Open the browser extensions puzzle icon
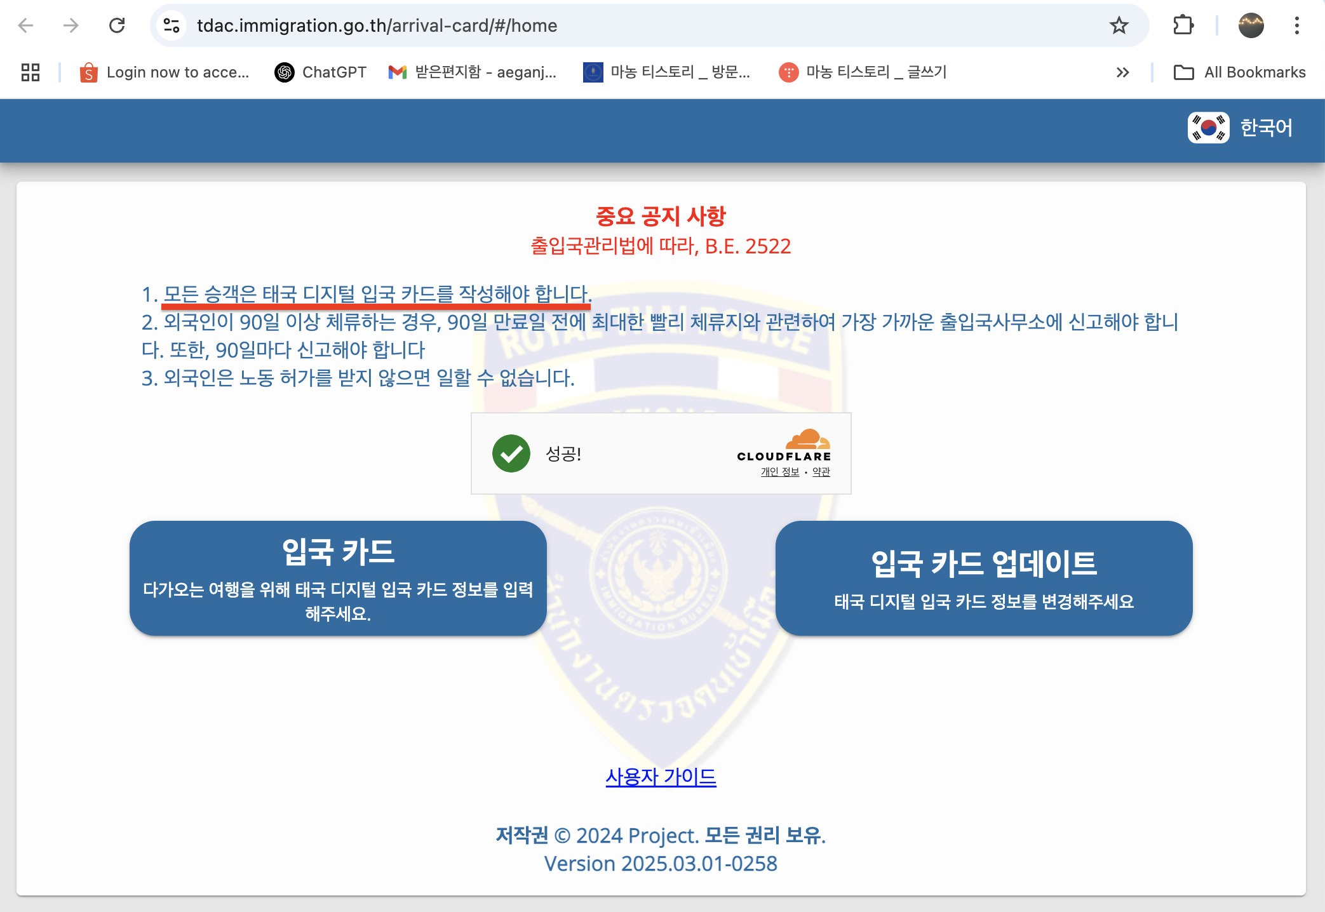 [x=1183, y=25]
